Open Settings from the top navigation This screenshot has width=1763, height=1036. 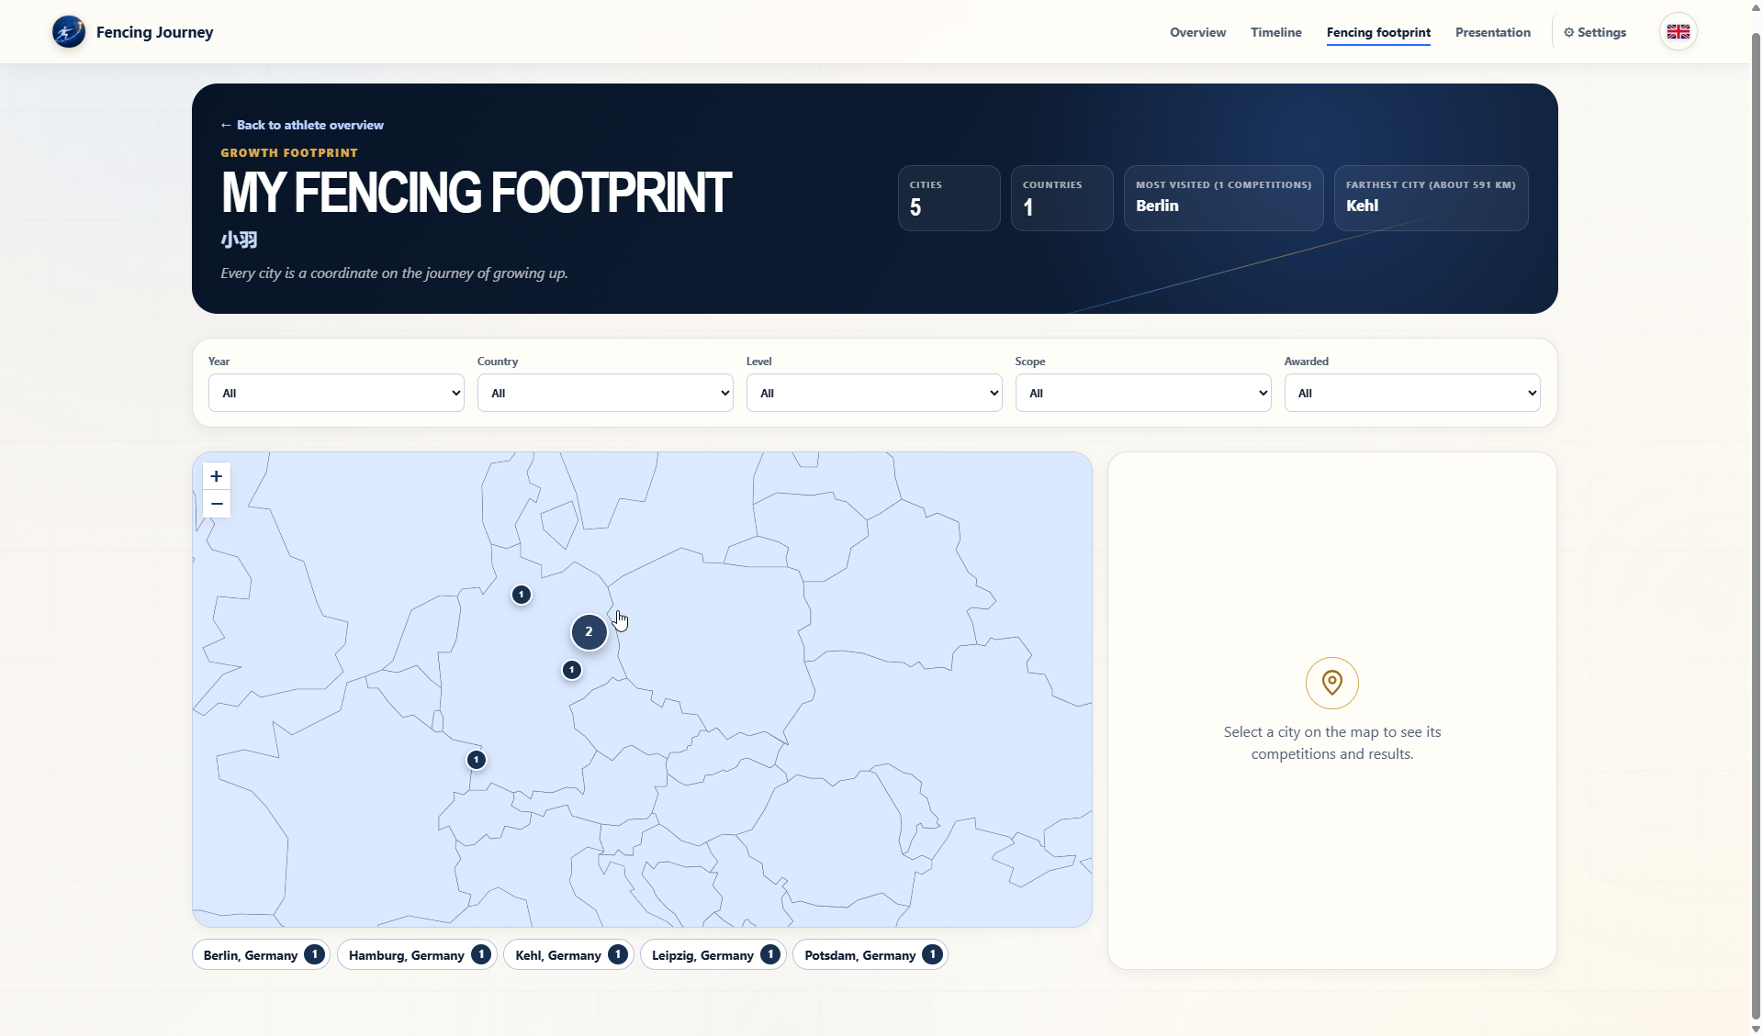click(x=1595, y=32)
